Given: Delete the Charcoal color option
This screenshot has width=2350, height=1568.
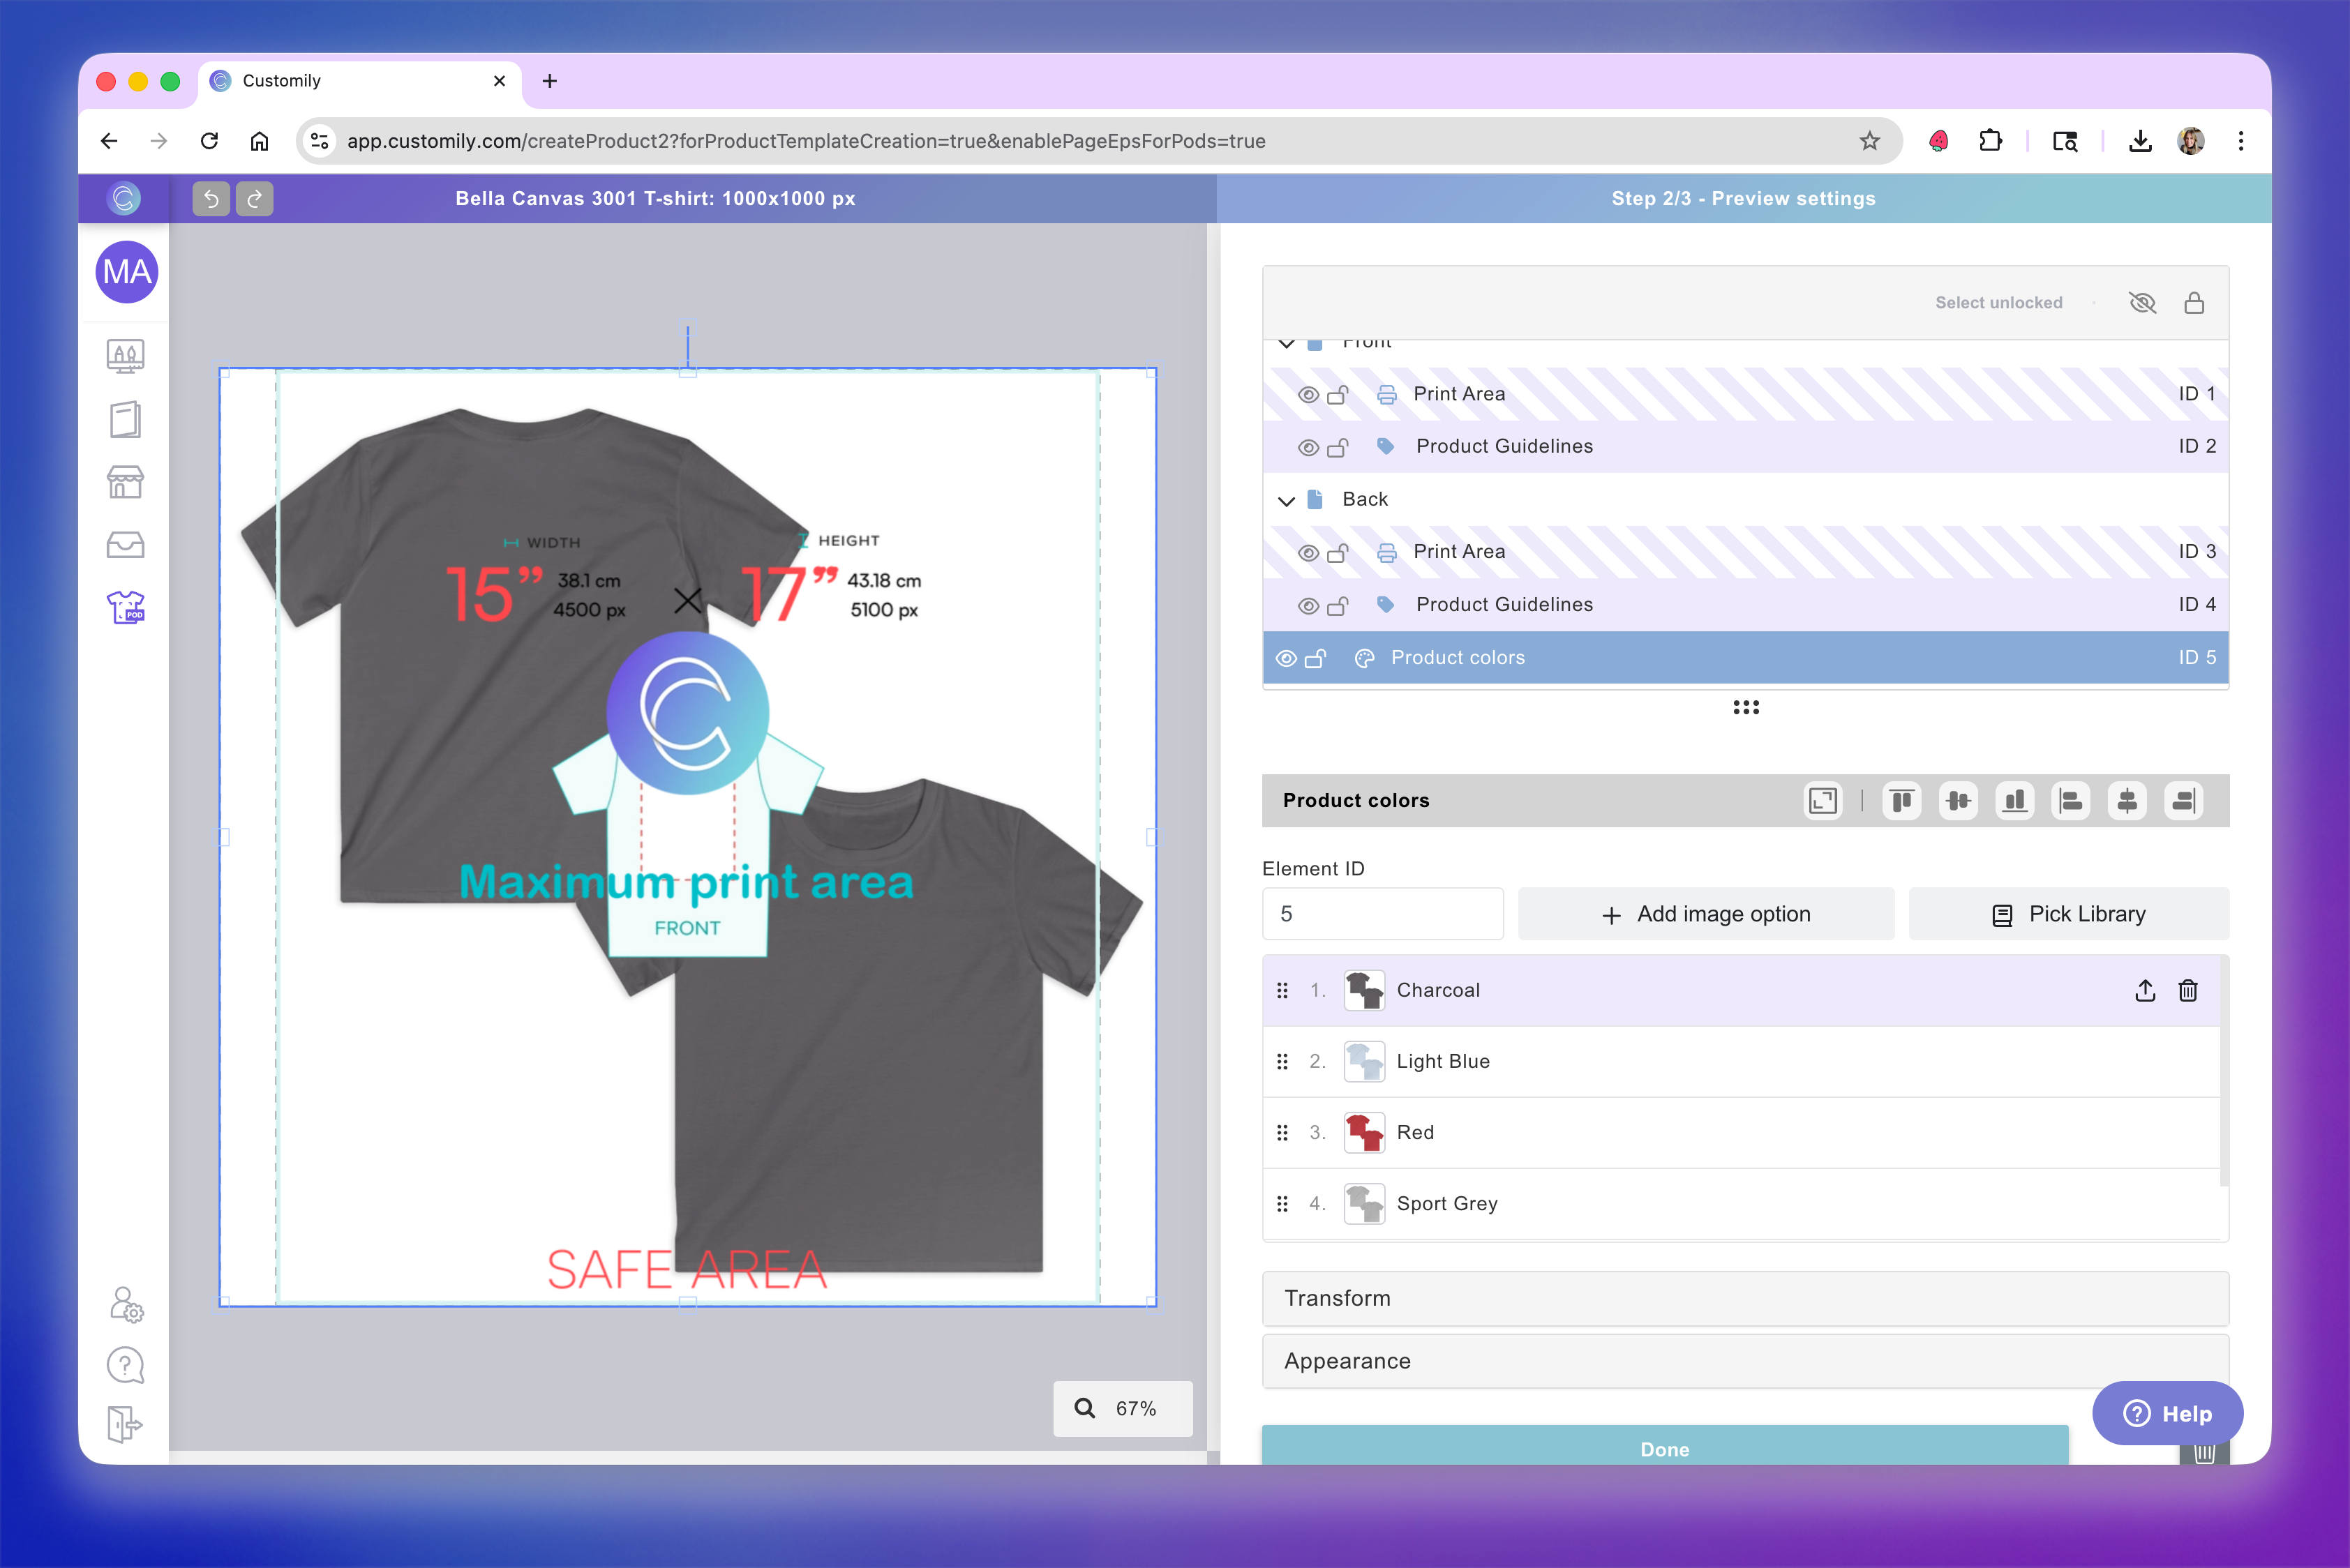Looking at the screenshot, I should click(2188, 990).
